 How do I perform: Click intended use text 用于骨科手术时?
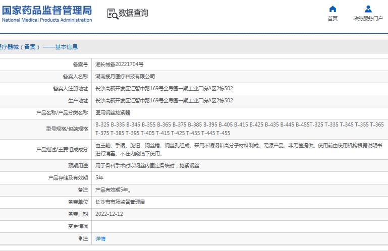pos(148,166)
